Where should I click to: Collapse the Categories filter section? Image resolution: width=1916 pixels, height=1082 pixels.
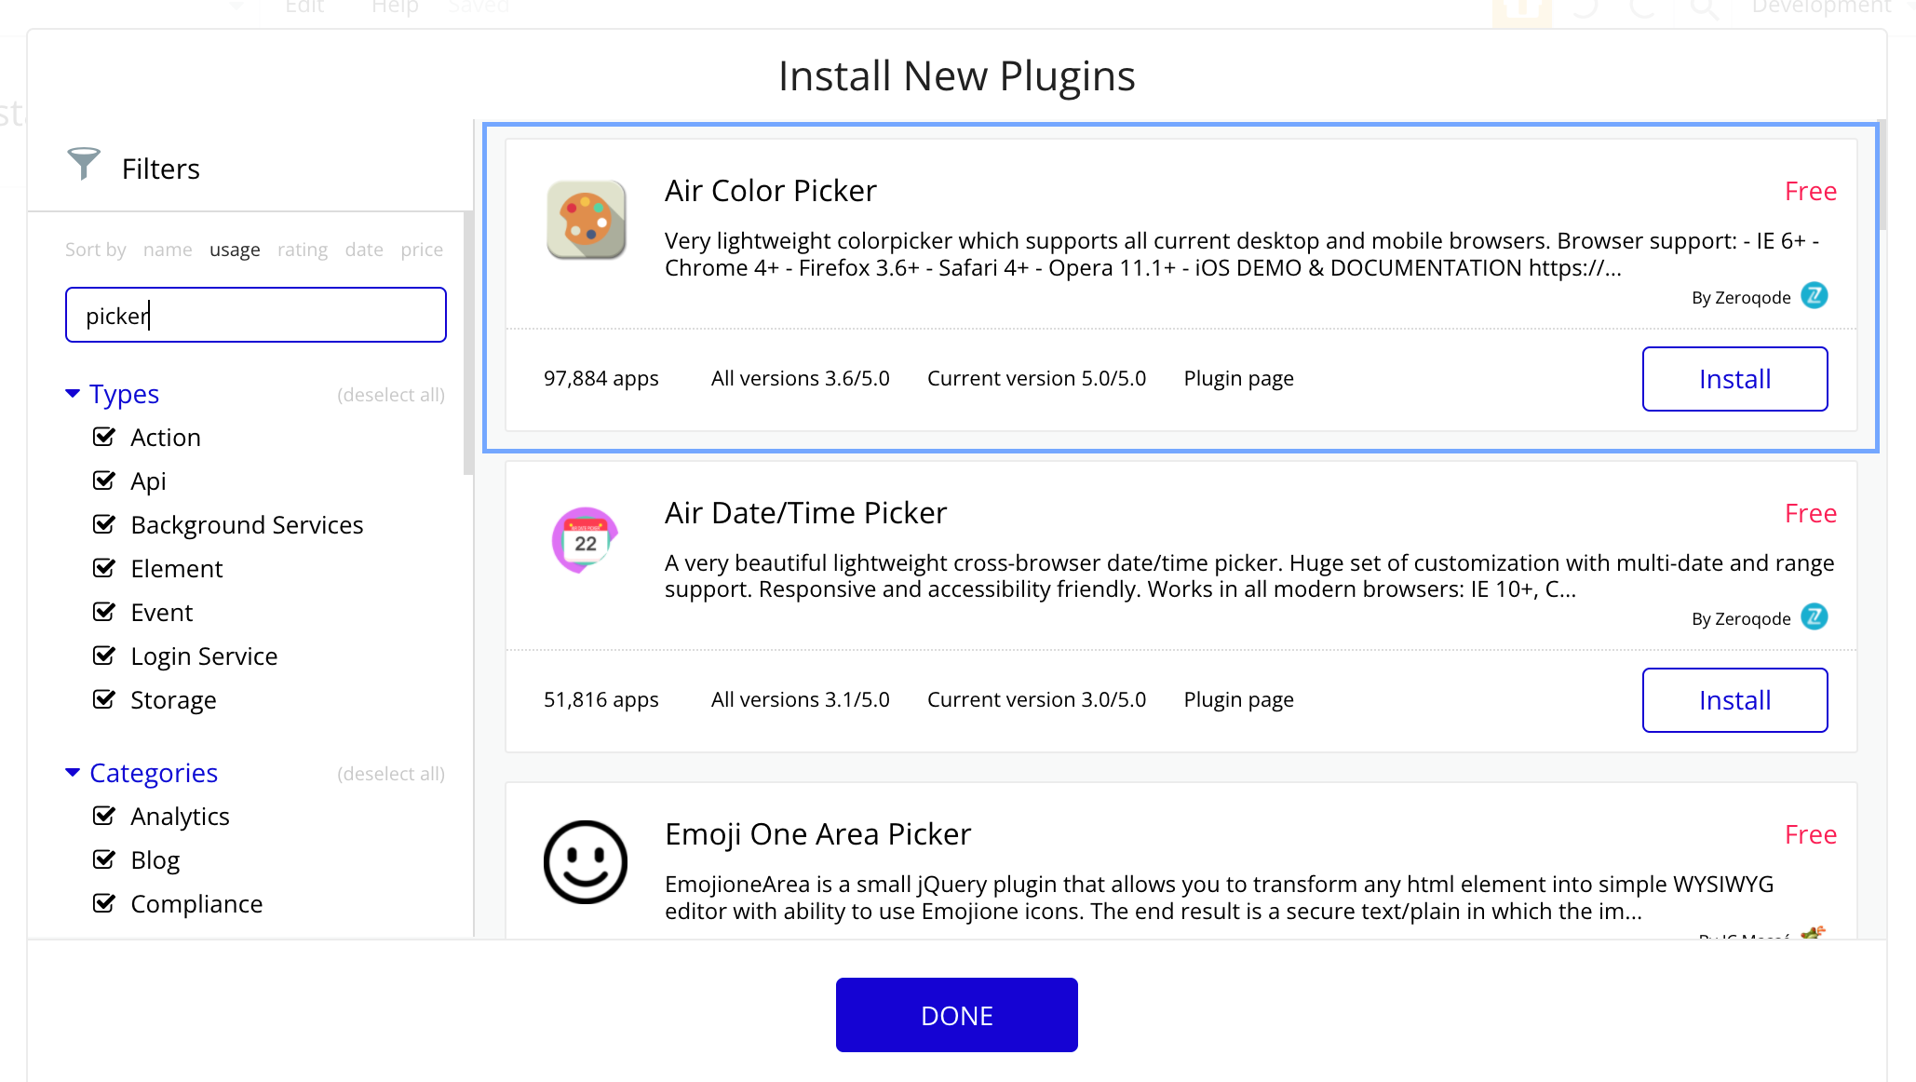coord(73,773)
